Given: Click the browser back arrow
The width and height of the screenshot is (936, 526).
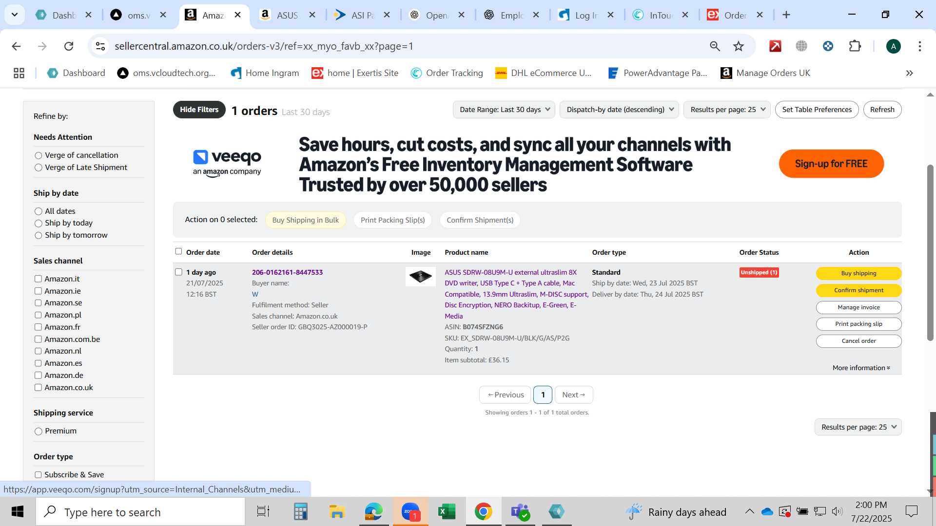Looking at the screenshot, I should [16, 46].
